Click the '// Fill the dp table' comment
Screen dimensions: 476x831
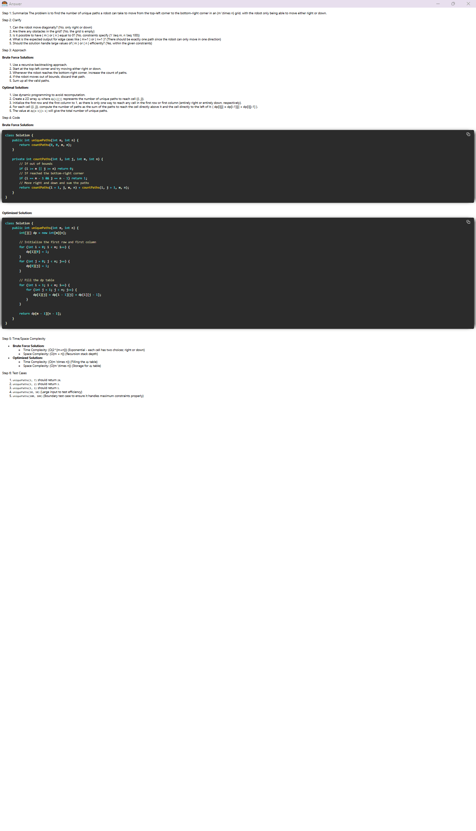37,280
